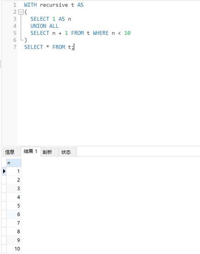The height and width of the screenshot is (254, 200).
Task: Click line number 1 in the gutter
Action: (15, 5)
